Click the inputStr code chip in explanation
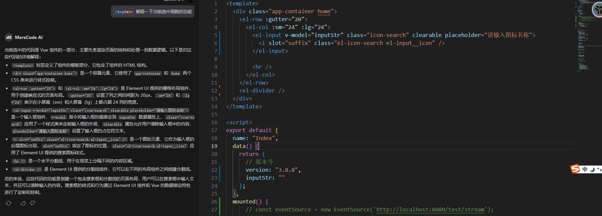 pyautogui.click(x=127, y=117)
